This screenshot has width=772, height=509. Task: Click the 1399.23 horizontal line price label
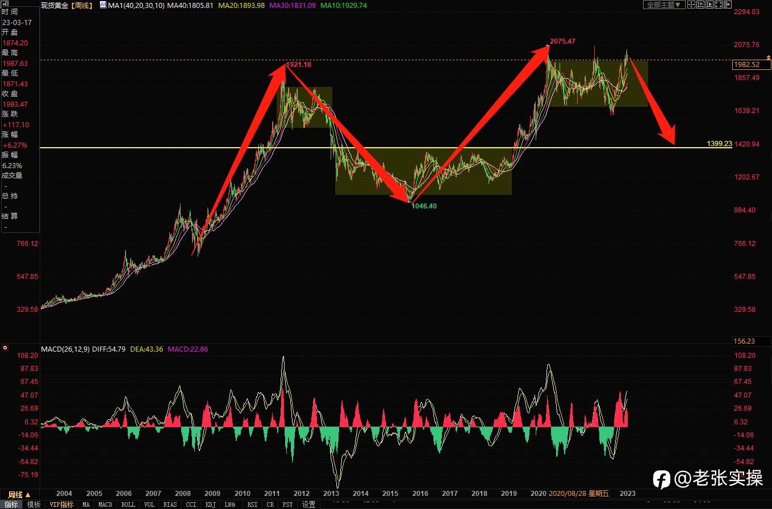point(719,144)
